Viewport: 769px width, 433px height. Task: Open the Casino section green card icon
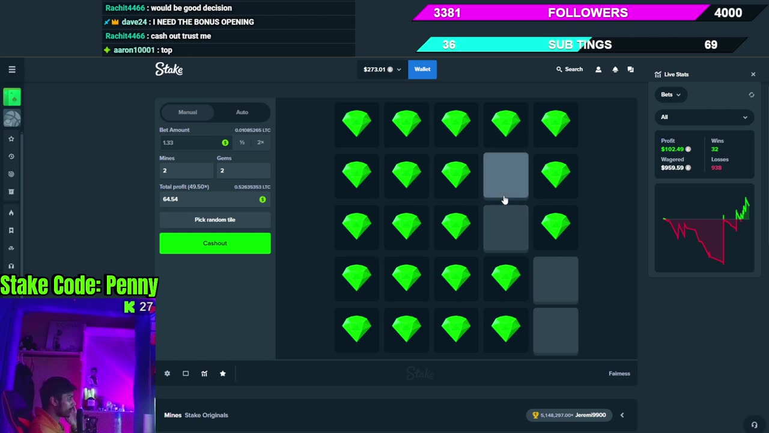12,97
